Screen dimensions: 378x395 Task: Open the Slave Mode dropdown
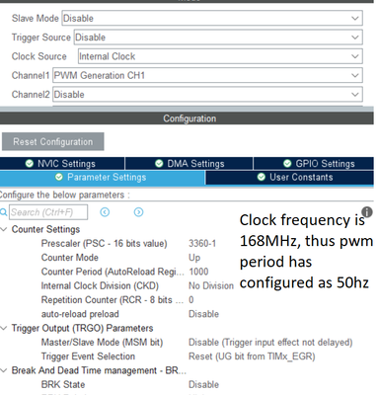212,18
